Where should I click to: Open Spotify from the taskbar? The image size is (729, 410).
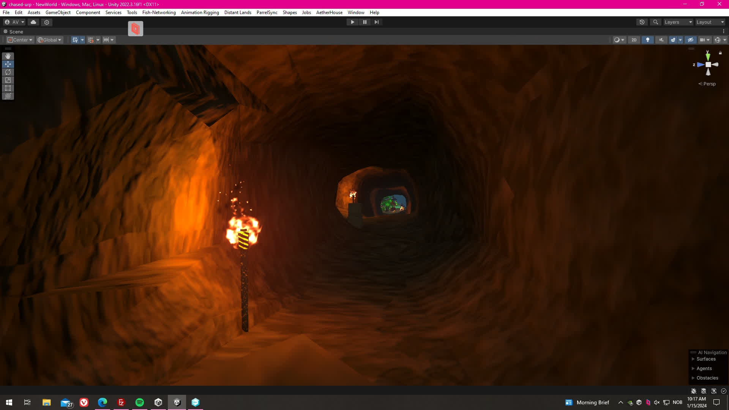[139, 402]
